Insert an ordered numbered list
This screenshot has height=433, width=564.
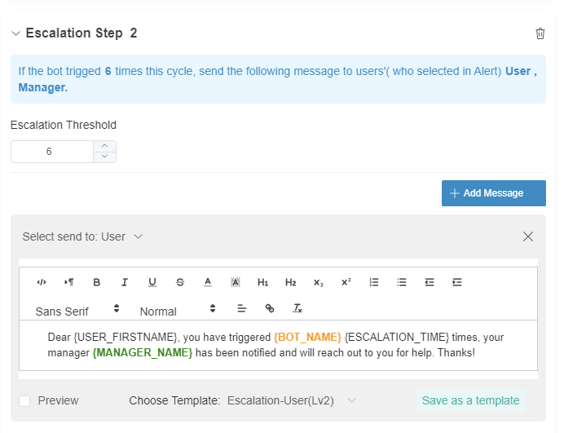[374, 282]
